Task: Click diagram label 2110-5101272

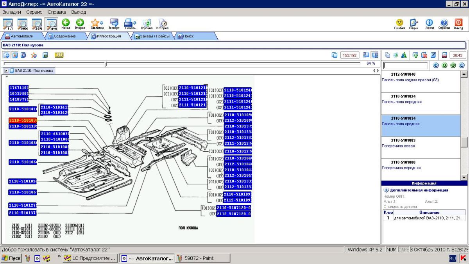Action: [x=23, y=205]
